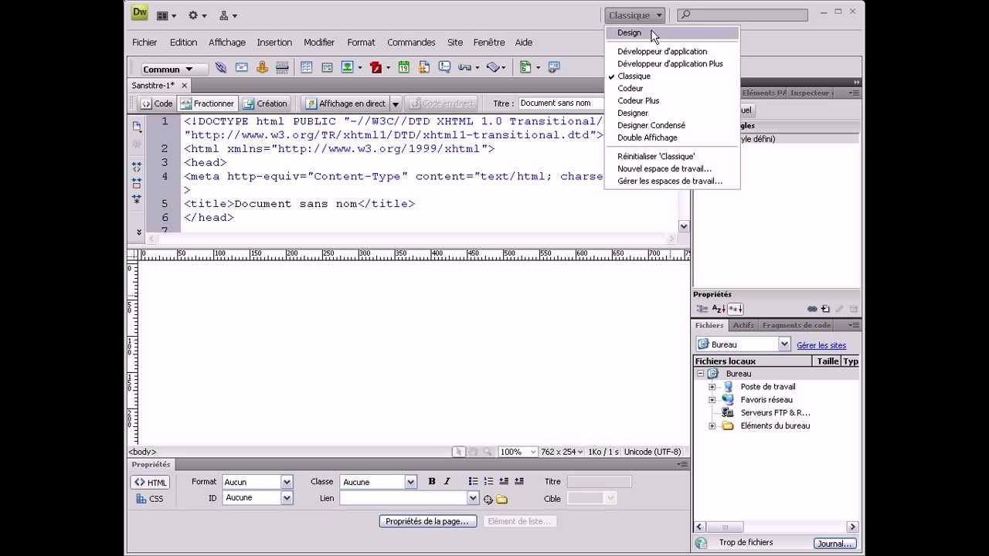Open Affichage en direct options arrow

(395, 103)
